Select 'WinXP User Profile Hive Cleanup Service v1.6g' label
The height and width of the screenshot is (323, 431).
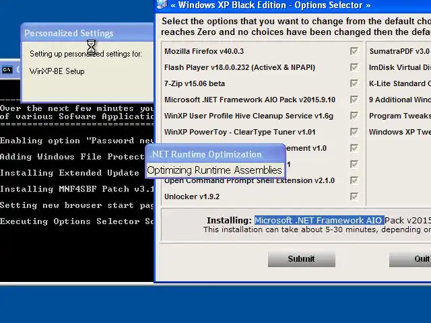pyautogui.click(x=248, y=116)
